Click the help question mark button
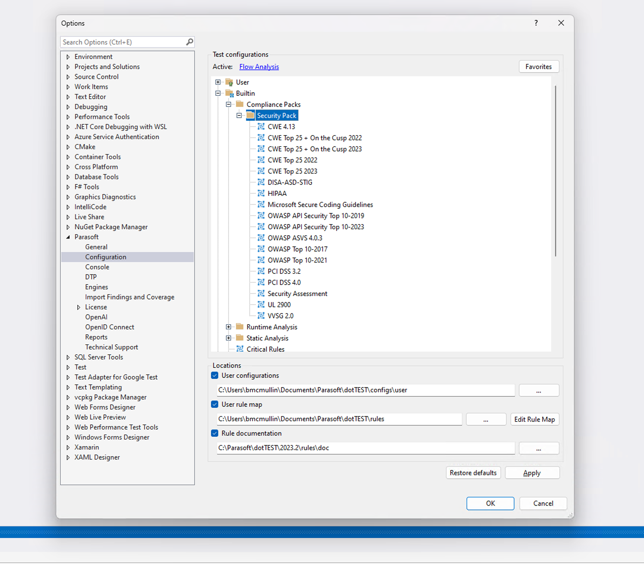This screenshot has height=576, width=644. [x=536, y=23]
